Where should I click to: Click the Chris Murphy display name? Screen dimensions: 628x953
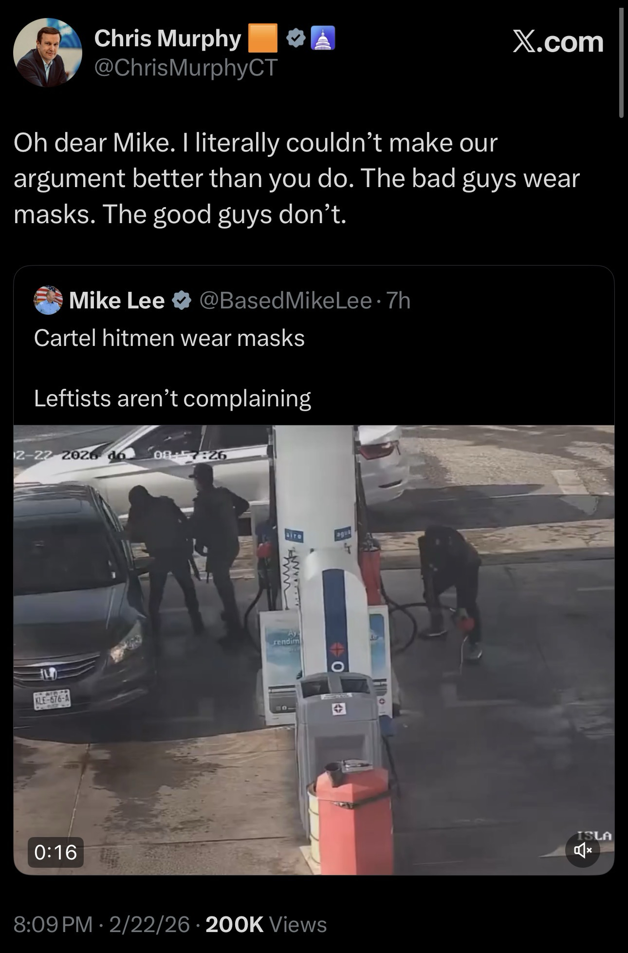pos(167,38)
